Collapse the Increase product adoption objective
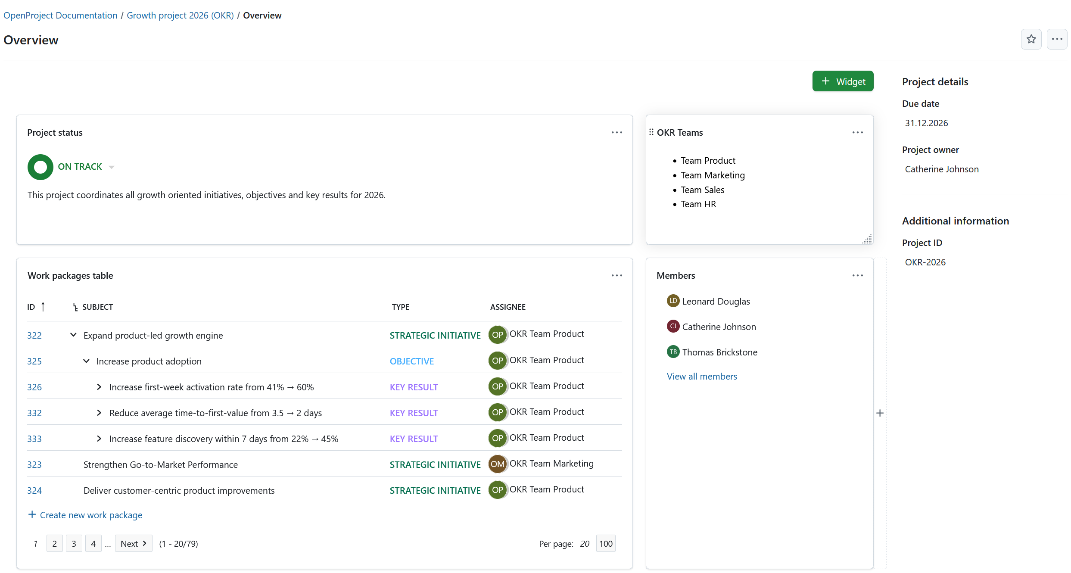 tap(86, 361)
